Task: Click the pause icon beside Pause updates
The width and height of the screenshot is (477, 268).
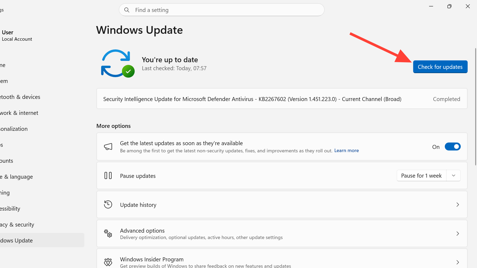Action: point(108,175)
